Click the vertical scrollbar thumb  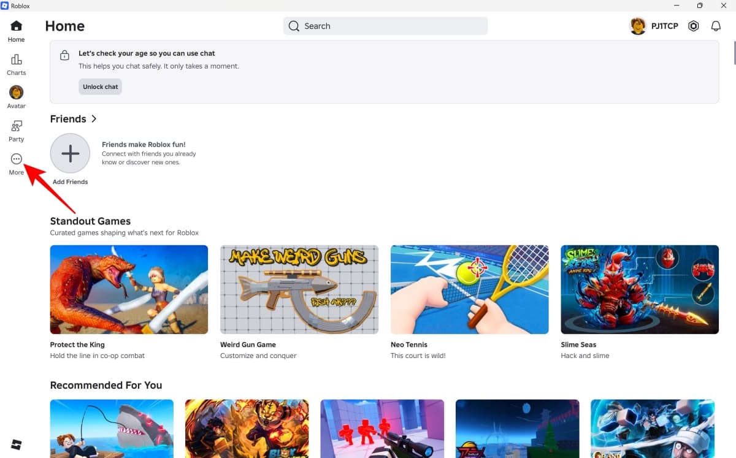click(734, 52)
